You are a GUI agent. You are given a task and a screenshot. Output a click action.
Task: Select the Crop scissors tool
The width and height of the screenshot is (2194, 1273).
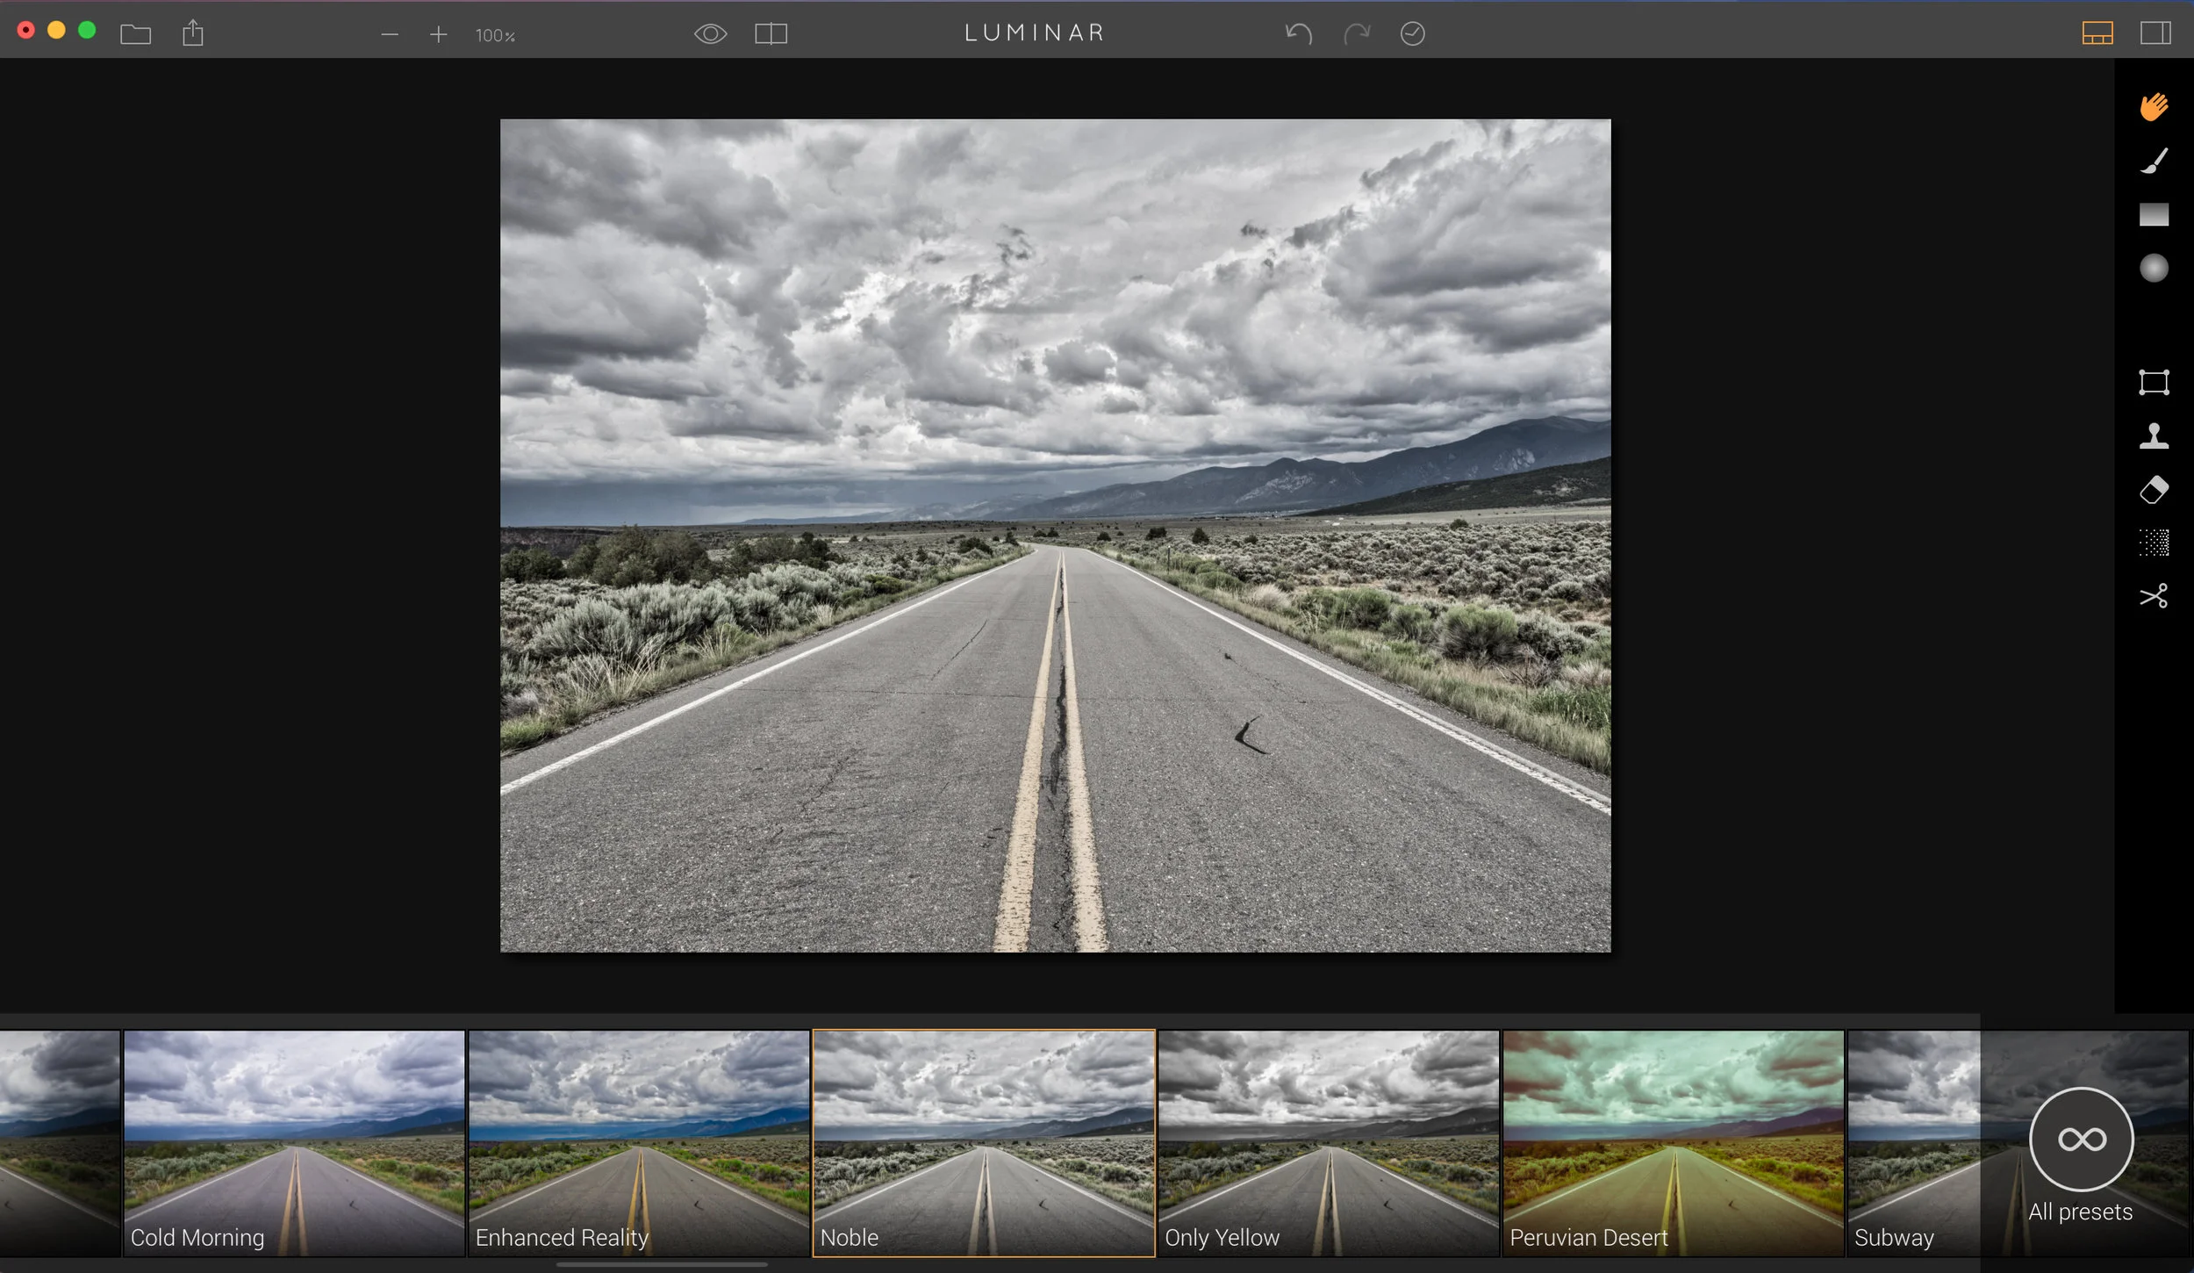coord(2154,596)
